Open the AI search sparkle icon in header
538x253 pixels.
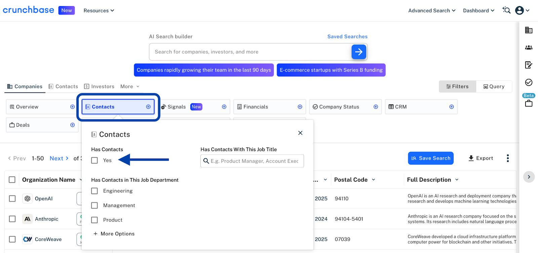506,10
